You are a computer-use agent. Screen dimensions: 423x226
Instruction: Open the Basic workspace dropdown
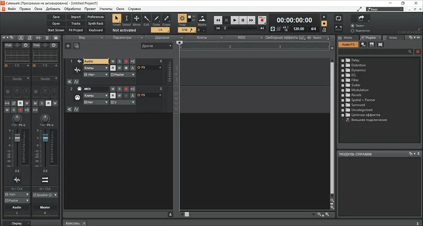click(x=384, y=9)
